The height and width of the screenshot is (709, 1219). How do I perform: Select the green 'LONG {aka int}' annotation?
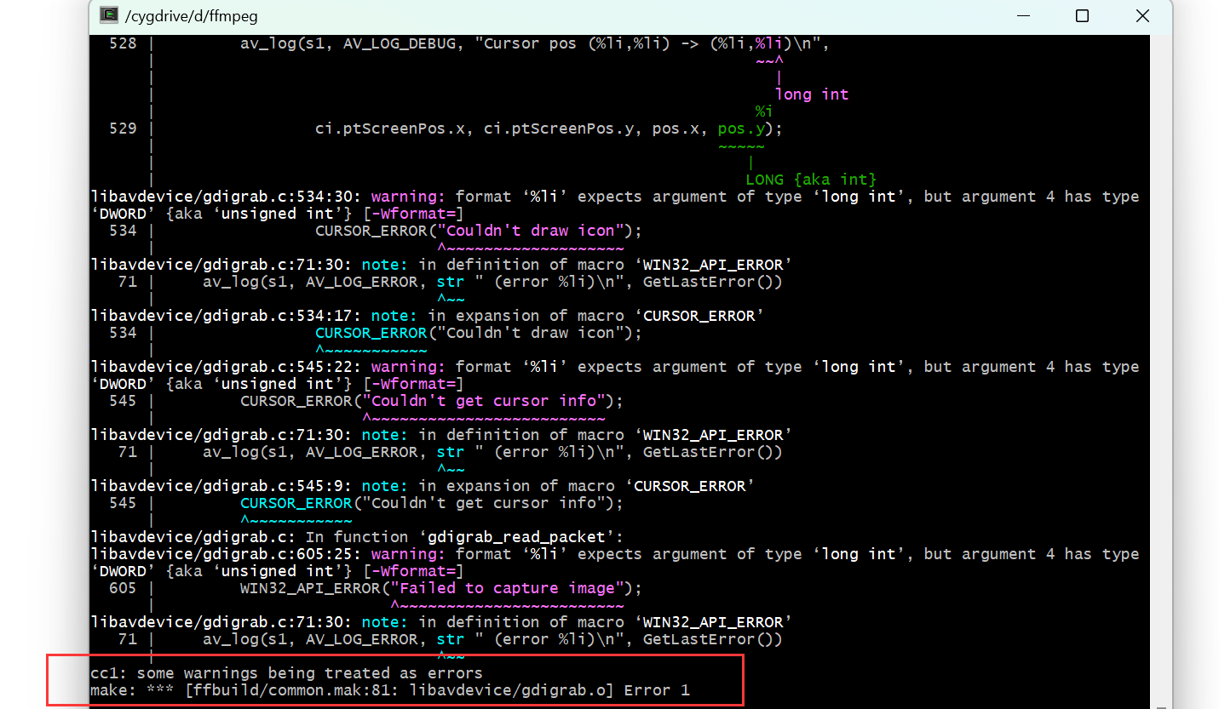[x=811, y=180]
